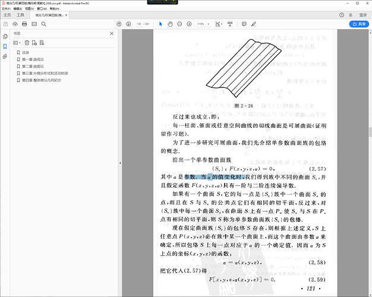Click the upload to cloud icon
Viewport: 372px width, 297px height.
click(15, 24)
